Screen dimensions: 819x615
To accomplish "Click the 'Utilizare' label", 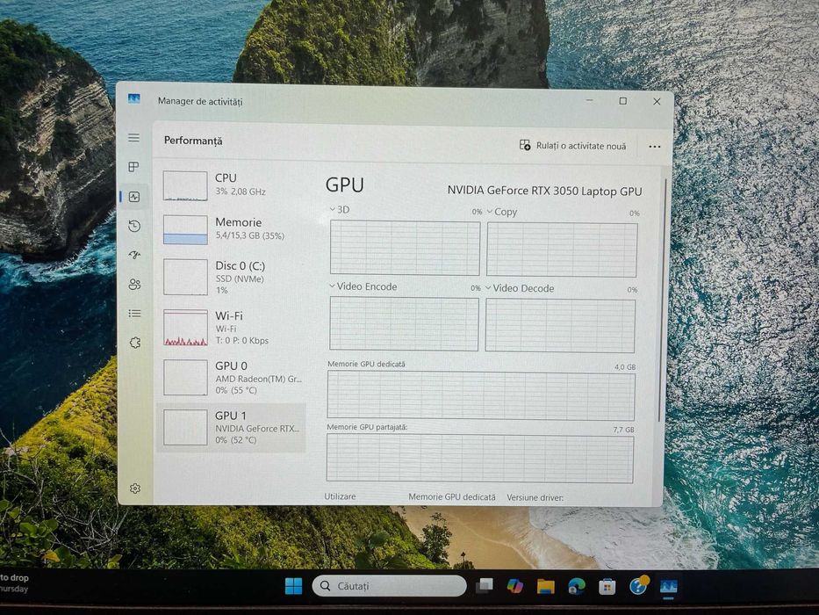I will [x=340, y=496].
